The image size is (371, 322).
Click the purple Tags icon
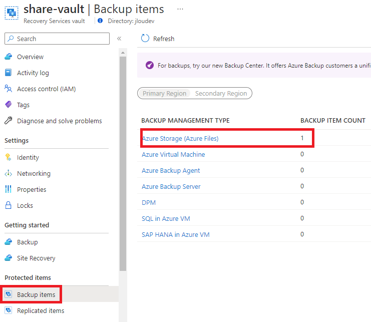coord(9,105)
